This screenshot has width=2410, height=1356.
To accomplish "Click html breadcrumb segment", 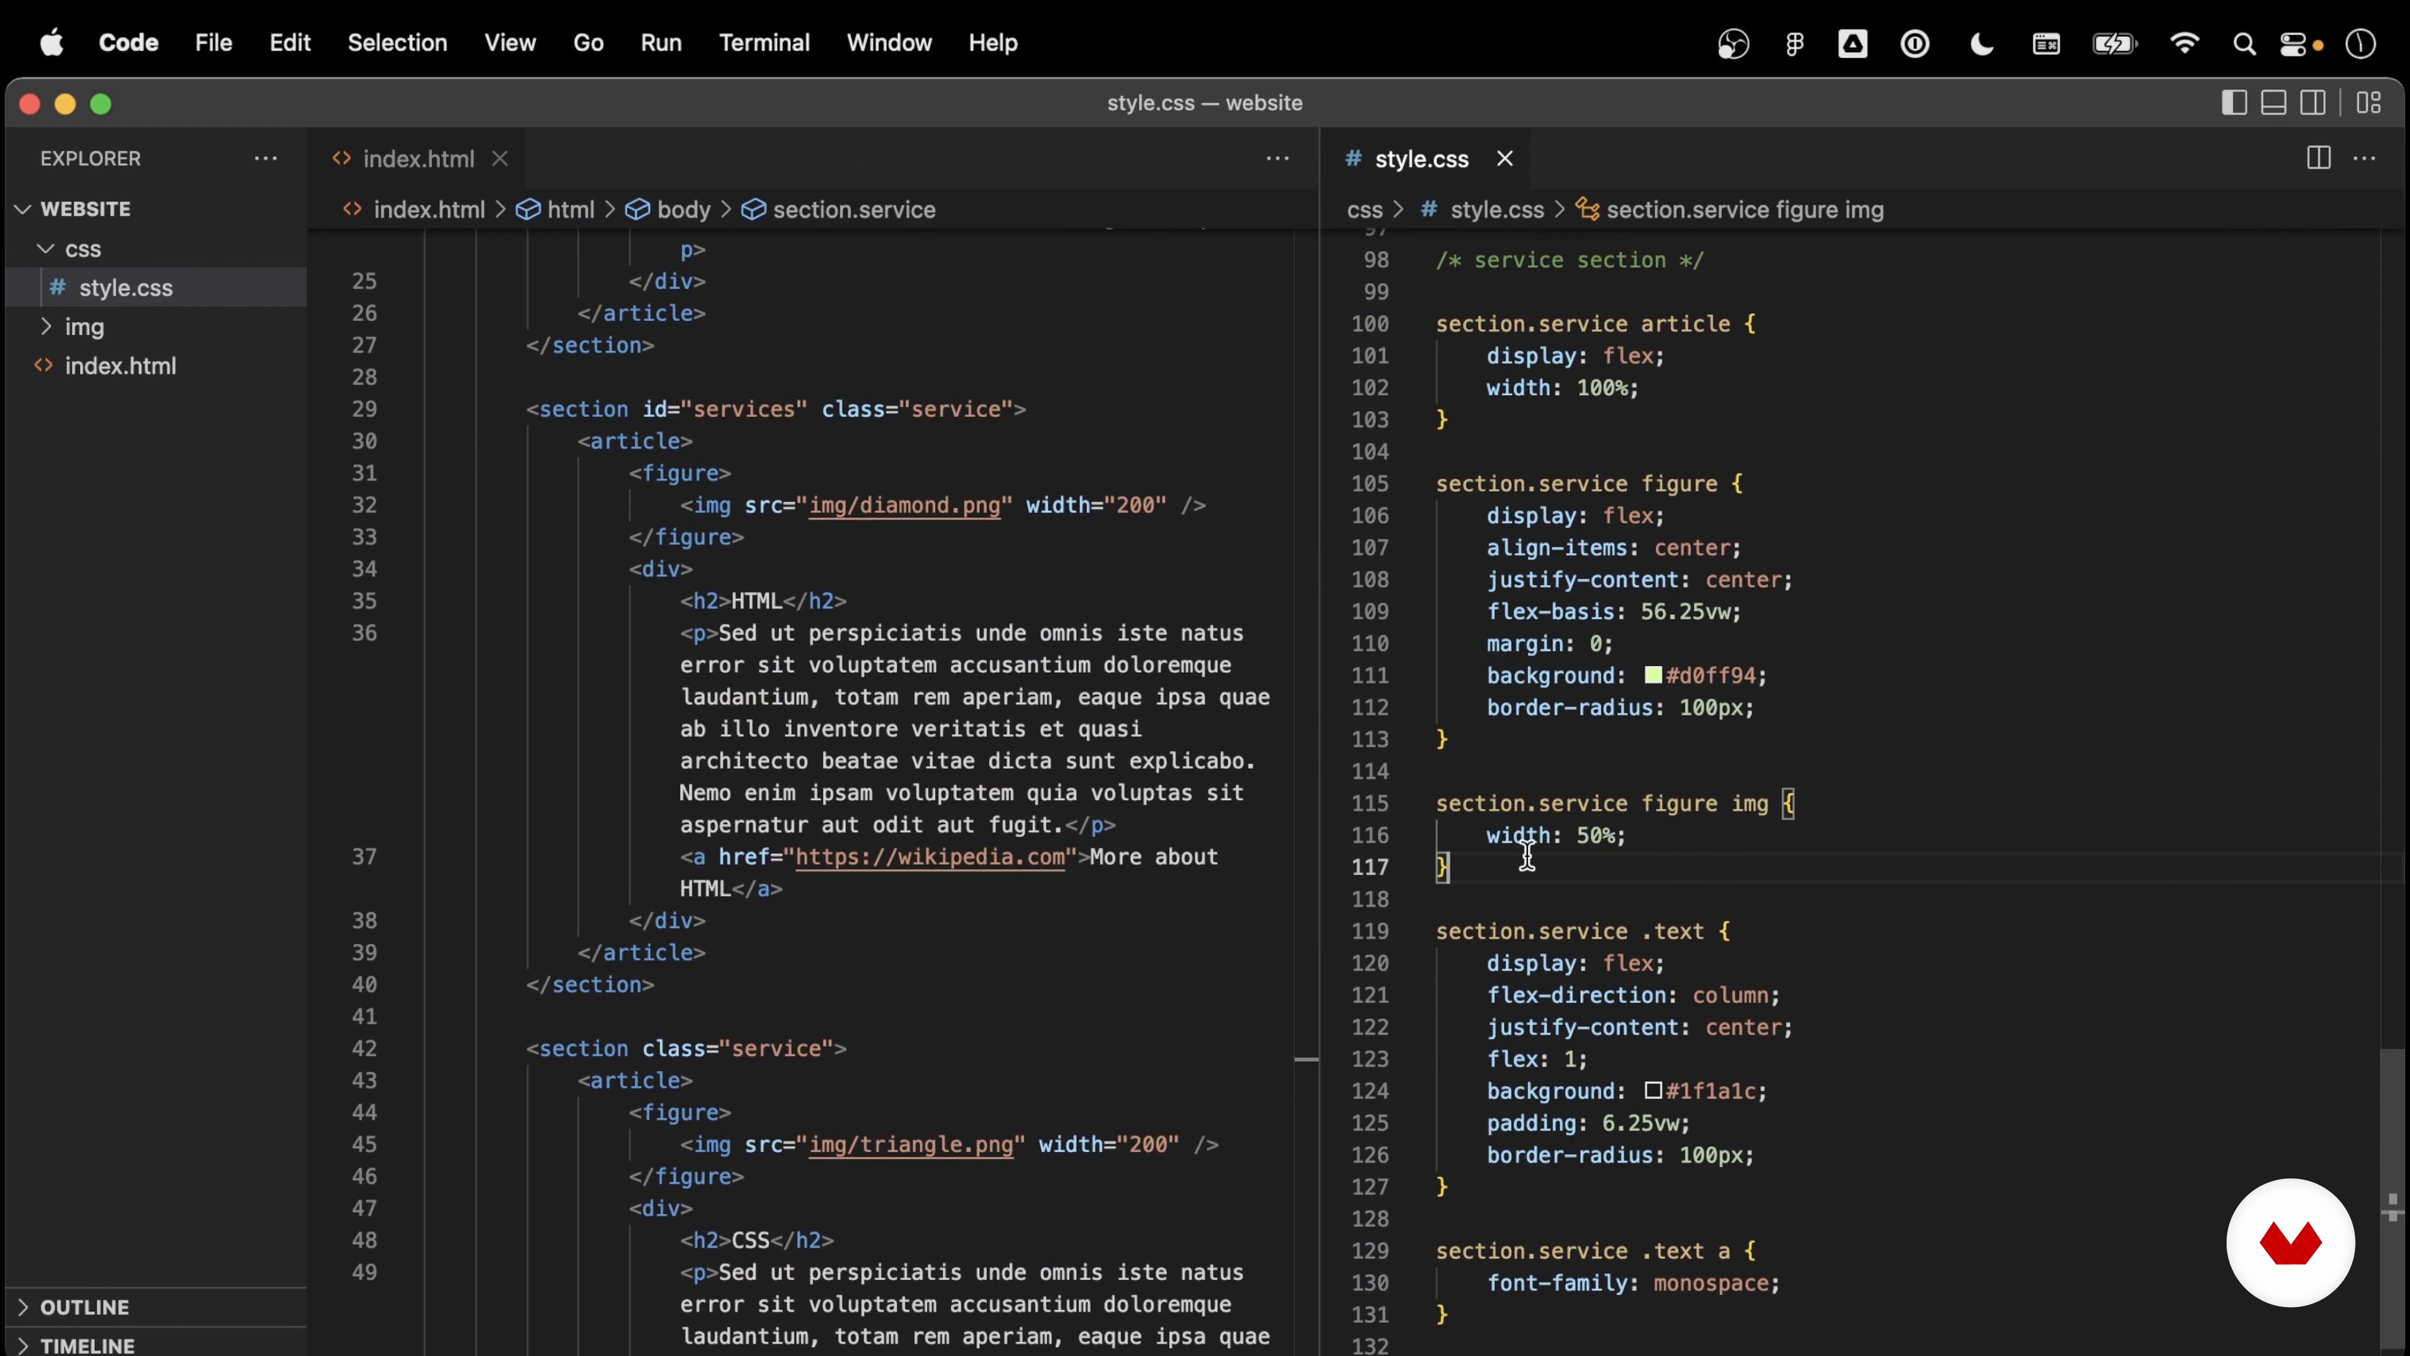I will coord(570,210).
